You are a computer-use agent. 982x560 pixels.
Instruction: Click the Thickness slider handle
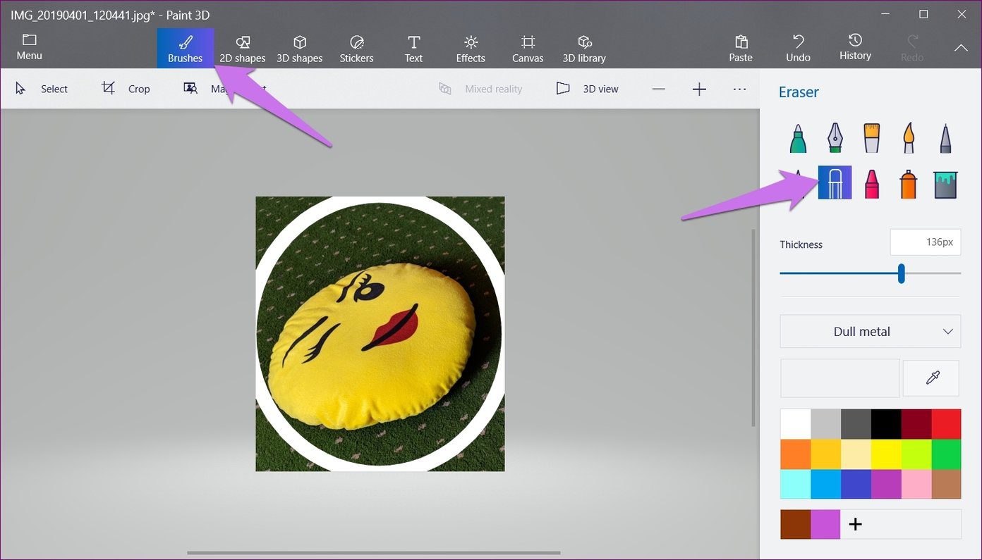click(901, 273)
